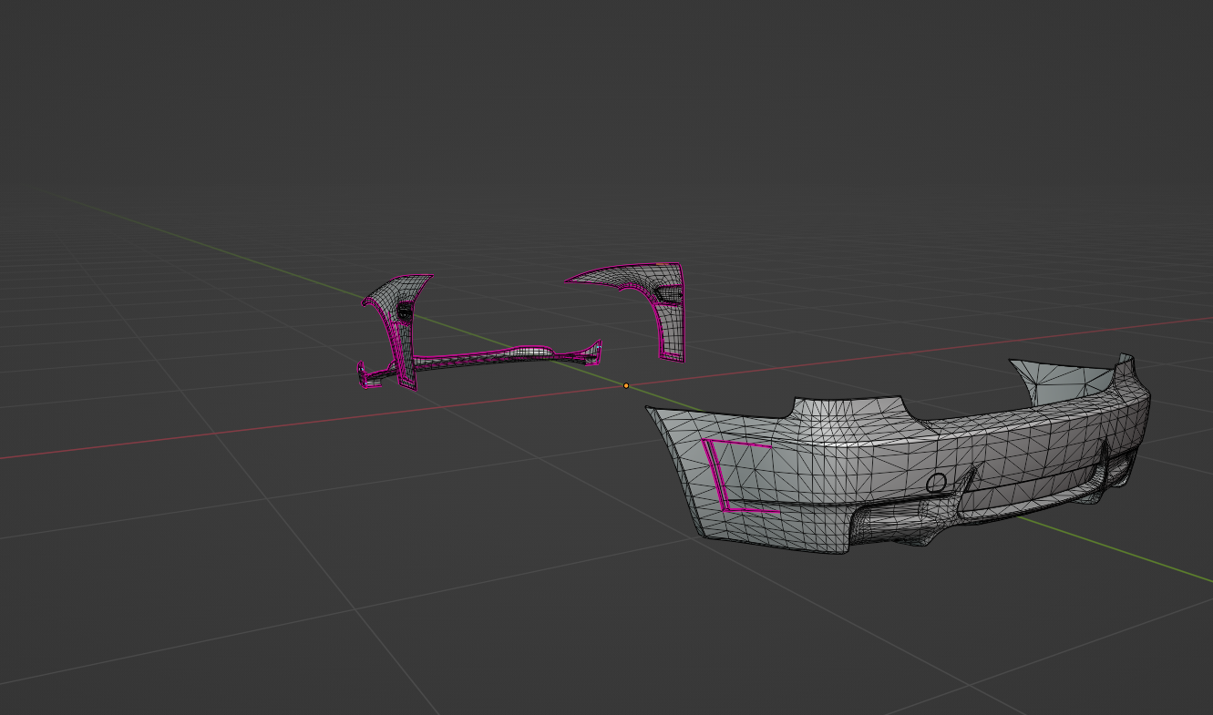Click the circular hole on the bumper face
The width and height of the screenshot is (1213, 715).
click(x=936, y=483)
